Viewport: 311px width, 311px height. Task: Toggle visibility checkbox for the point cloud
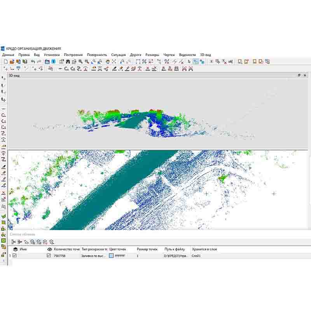[49, 255]
